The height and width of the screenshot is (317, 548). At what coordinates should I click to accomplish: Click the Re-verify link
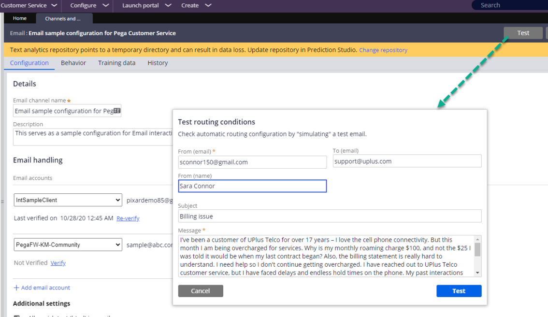pyautogui.click(x=128, y=218)
